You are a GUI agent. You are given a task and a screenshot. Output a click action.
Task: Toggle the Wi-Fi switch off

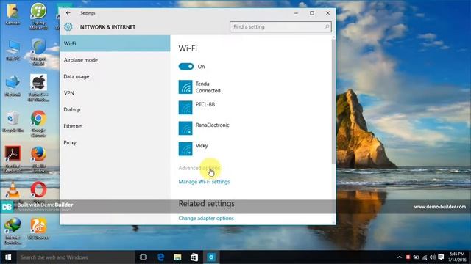point(186,67)
